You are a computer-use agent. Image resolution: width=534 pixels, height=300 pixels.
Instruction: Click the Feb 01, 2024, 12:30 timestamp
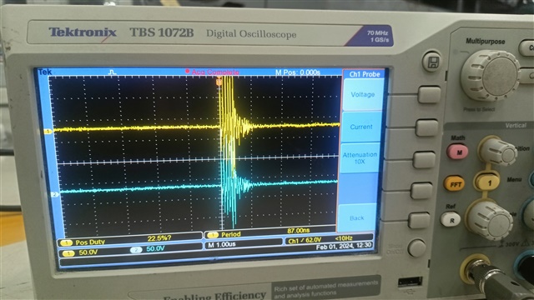point(344,246)
